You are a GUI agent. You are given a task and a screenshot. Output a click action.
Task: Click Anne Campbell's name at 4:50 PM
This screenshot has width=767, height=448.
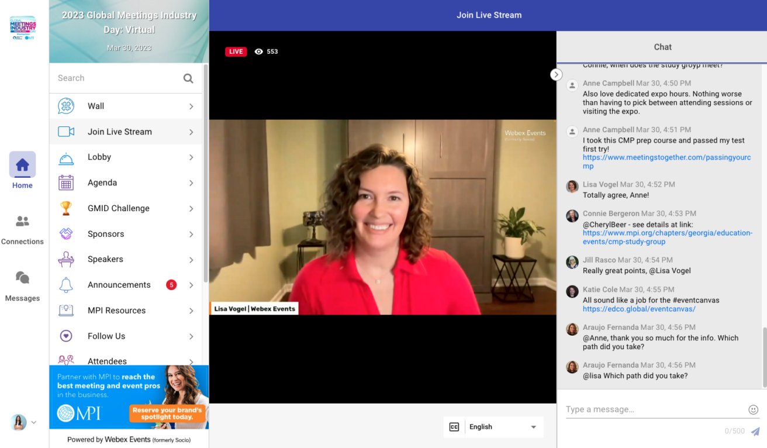point(609,84)
